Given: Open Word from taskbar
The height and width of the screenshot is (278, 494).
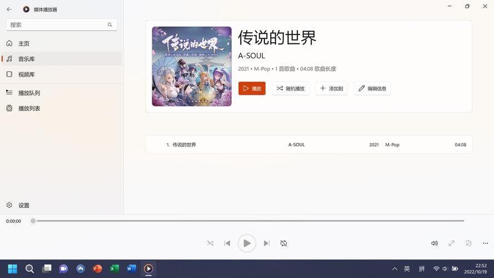Looking at the screenshot, I should tap(132, 269).
